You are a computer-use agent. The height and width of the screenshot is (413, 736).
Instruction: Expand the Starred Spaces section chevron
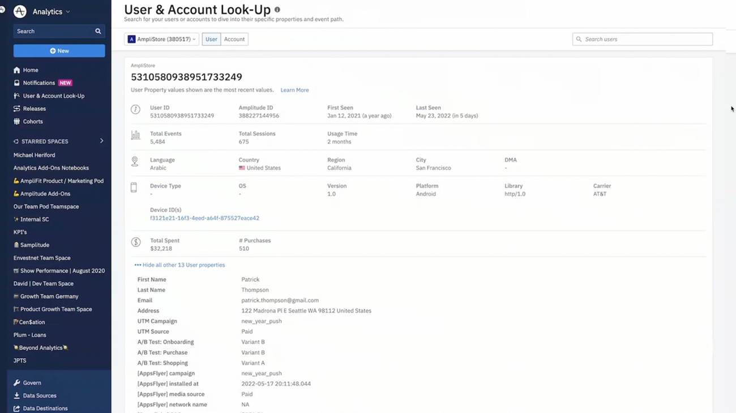(102, 141)
